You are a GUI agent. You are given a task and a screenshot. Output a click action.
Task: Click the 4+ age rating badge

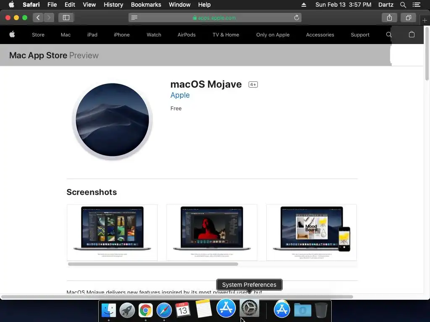(x=253, y=85)
